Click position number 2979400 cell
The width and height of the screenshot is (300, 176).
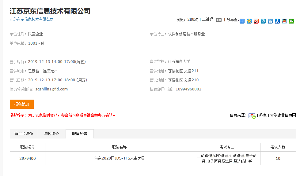point(28,158)
